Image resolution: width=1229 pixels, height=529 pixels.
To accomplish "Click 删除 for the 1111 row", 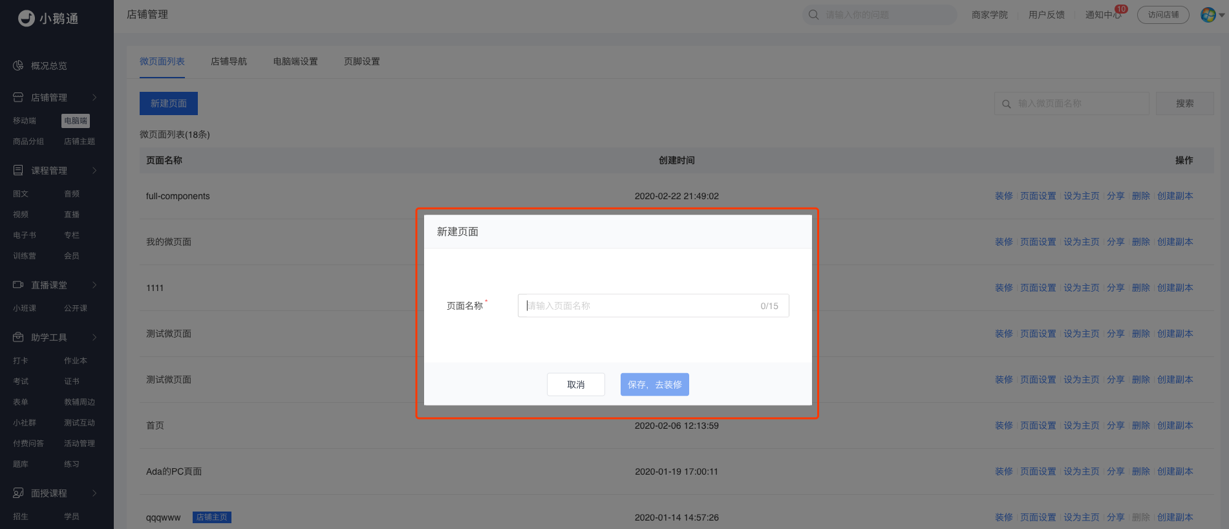I will [x=1141, y=288].
